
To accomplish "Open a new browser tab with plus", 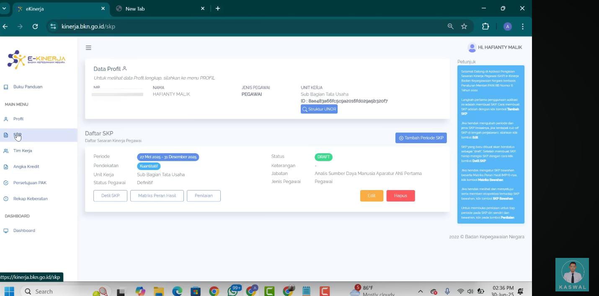I will pyautogui.click(x=218, y=8).
